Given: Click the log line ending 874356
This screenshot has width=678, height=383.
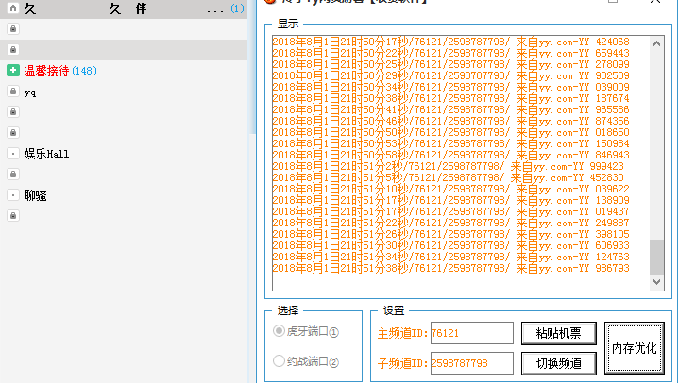Looking at the screenshot, I should (451, 121).
